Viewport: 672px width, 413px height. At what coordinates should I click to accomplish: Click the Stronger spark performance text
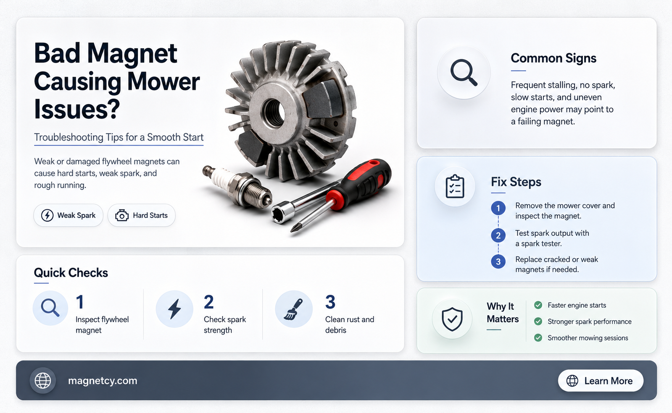click(589, 322)
